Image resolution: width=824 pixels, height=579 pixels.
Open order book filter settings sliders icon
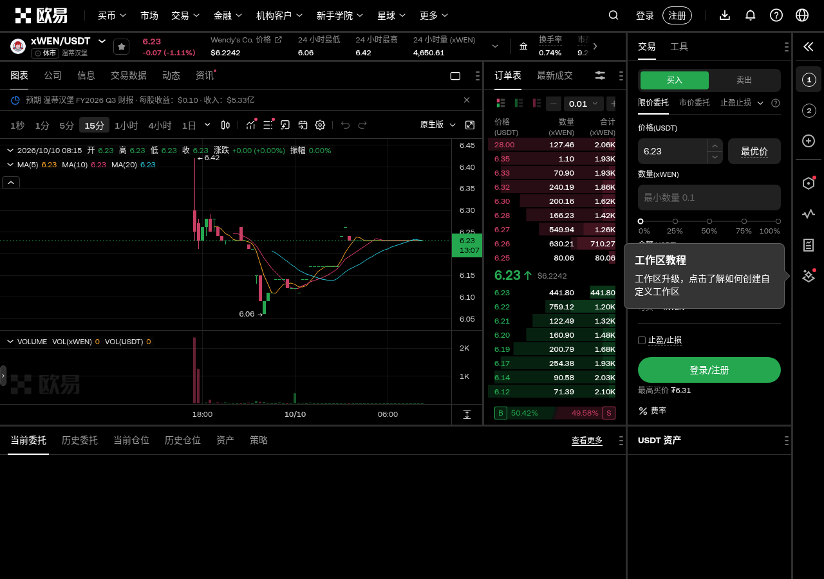[600, 75]
